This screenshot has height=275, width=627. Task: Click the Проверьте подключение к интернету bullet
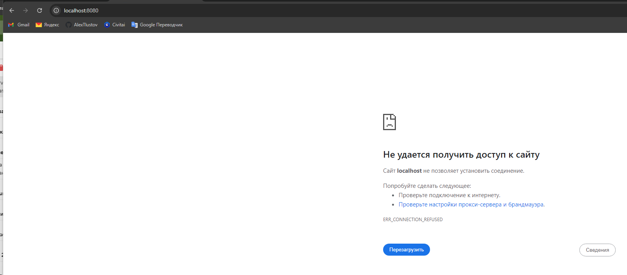click(449, 195)
